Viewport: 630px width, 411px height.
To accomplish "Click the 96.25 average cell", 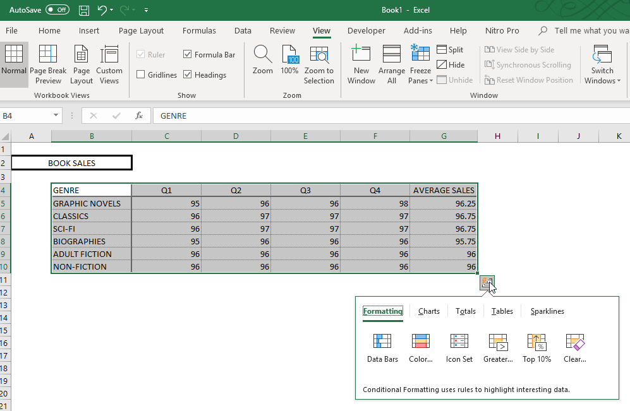I will click(x=444, y=203).
